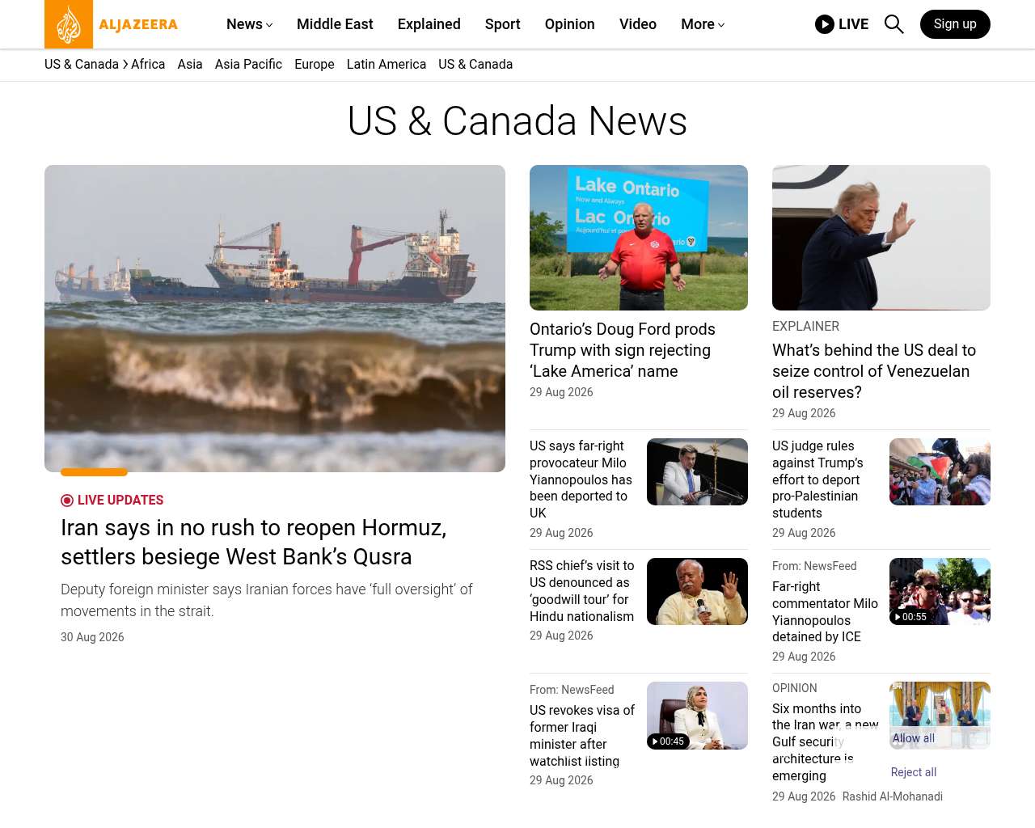This screenshot has width=1035, height=828.
Task: Click the Reject all cookies button
Action: coord(914,772)
